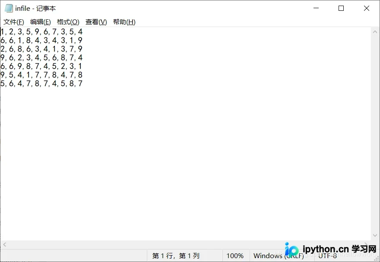Click the horizontal scrollbar left arrow
Screen dimensions: 380x262
tap(4, 245)
